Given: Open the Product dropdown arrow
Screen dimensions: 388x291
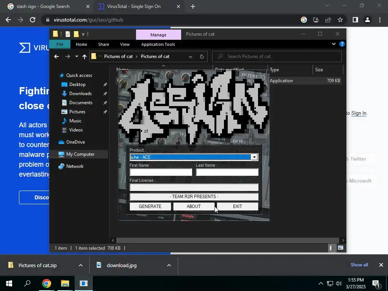Looking at the screenshot, I should 254,157.
